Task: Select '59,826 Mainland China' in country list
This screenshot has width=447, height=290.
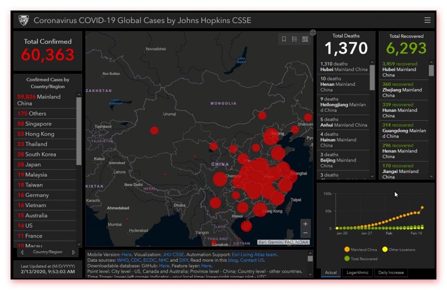Action: 45,100
